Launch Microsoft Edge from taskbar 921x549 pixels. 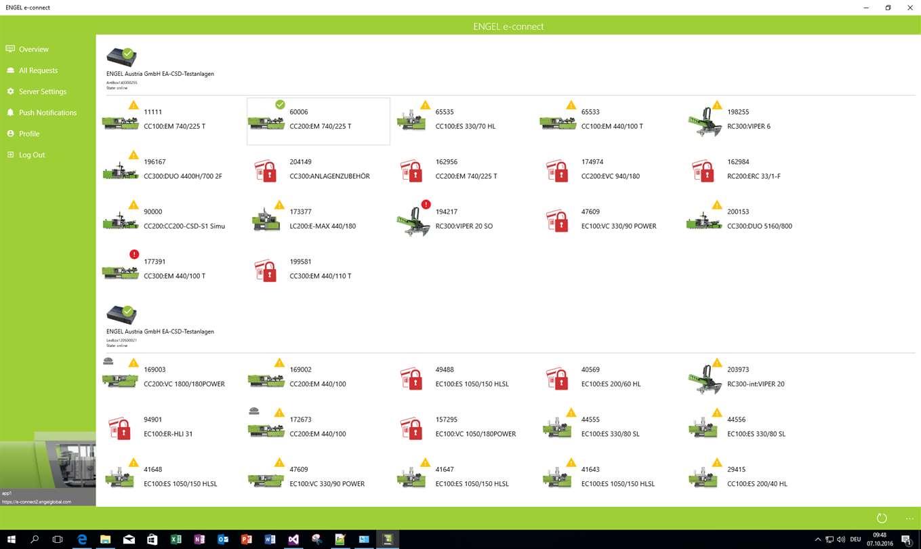82,540
